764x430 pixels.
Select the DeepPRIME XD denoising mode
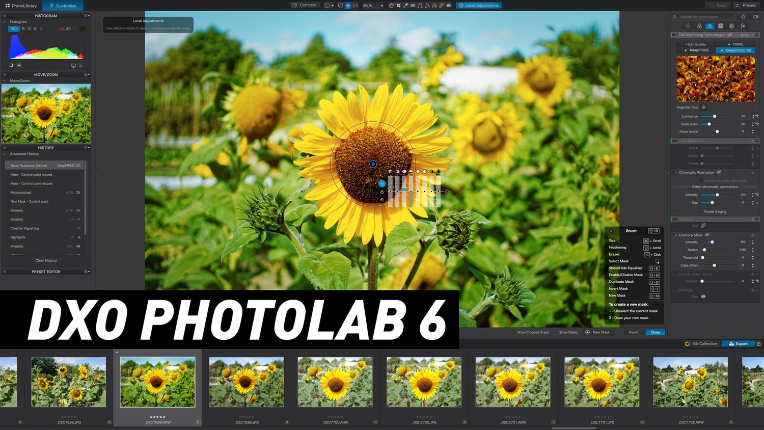(735, 50)
